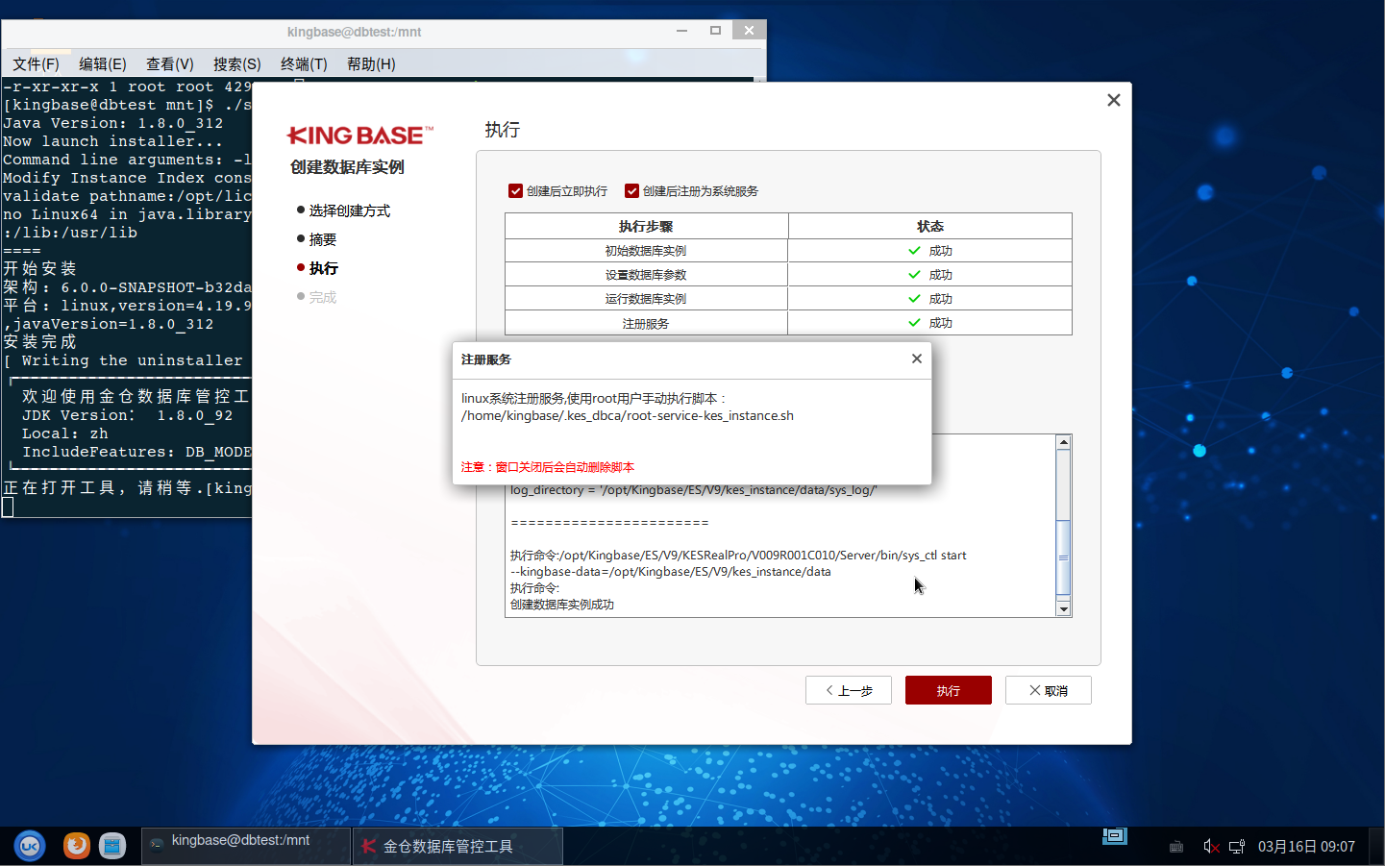The image size is (1385, 866).
Task: Click the 注册服务 step row in table
Action: 646,324
